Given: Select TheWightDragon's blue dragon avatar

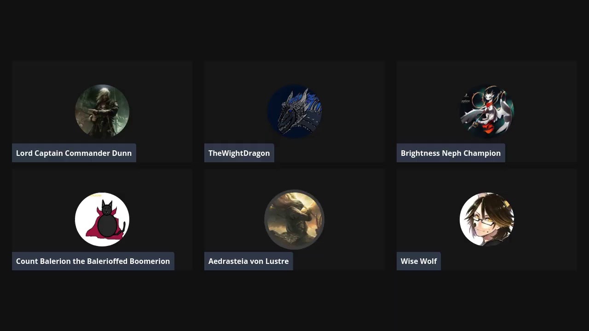Looking at the screenshot, I should click(x=294, y=111).
